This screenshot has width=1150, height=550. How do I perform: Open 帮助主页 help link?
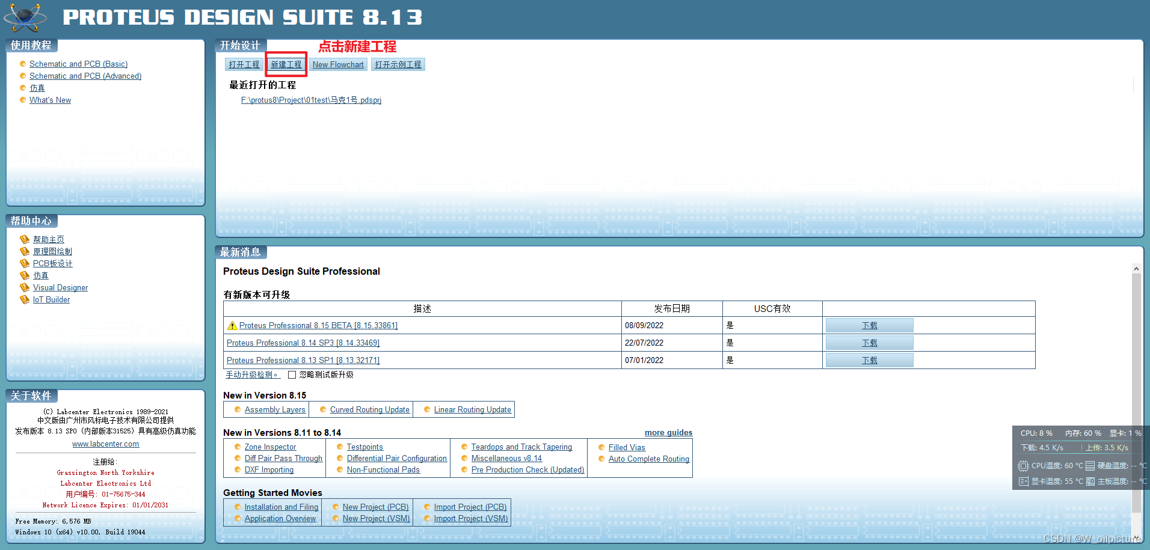(49, 239)
